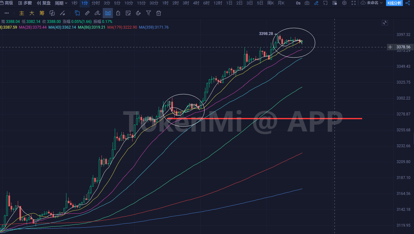This screenshot has height=234, width=414.
Task: Click the camera screenshot icon
Action: [307, 3]
